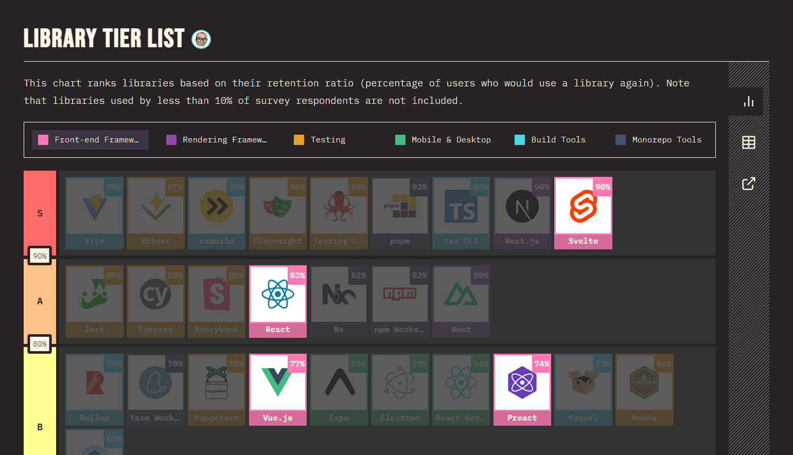Open the share/export icon

coord(748,184)
